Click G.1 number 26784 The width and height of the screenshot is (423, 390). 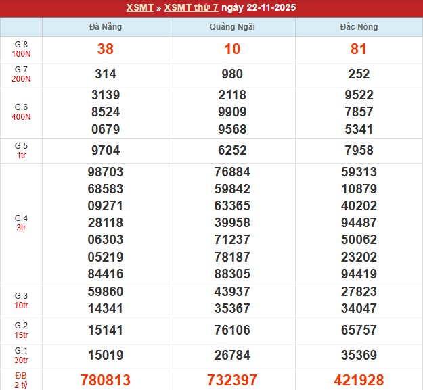pos(232,356)
